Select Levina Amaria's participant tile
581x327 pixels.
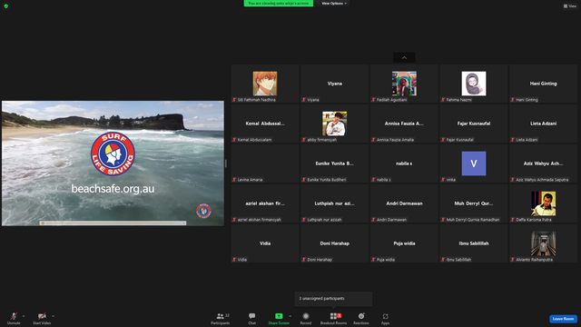point(265,163)
